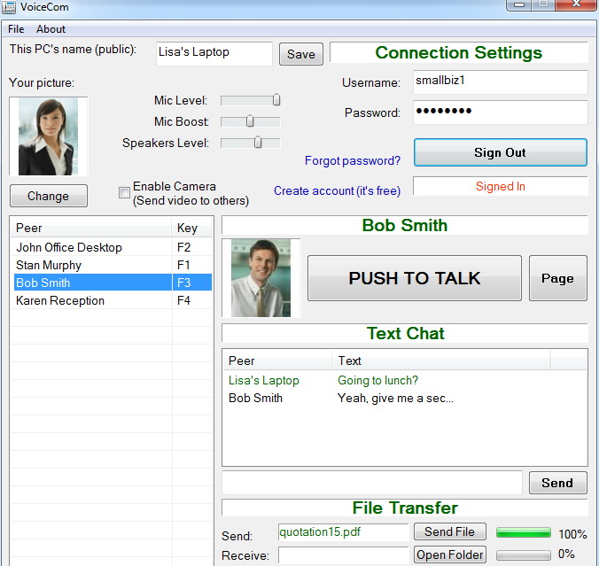Enable the camera checkbox
This screenshot has height=566, width=599.
(124, 192)
